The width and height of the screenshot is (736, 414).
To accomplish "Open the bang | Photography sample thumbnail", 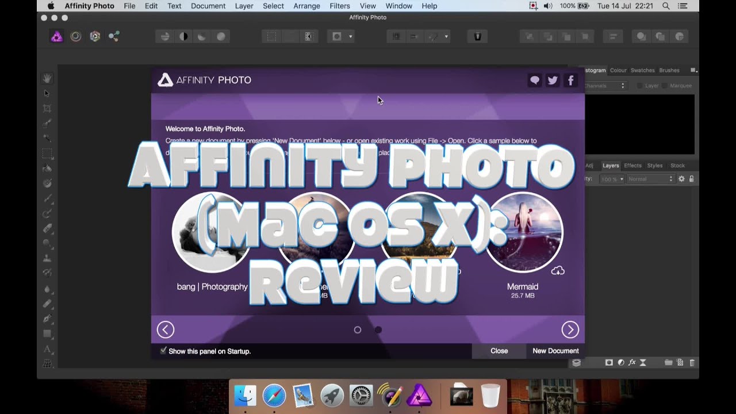I will (x=212, y=232).
